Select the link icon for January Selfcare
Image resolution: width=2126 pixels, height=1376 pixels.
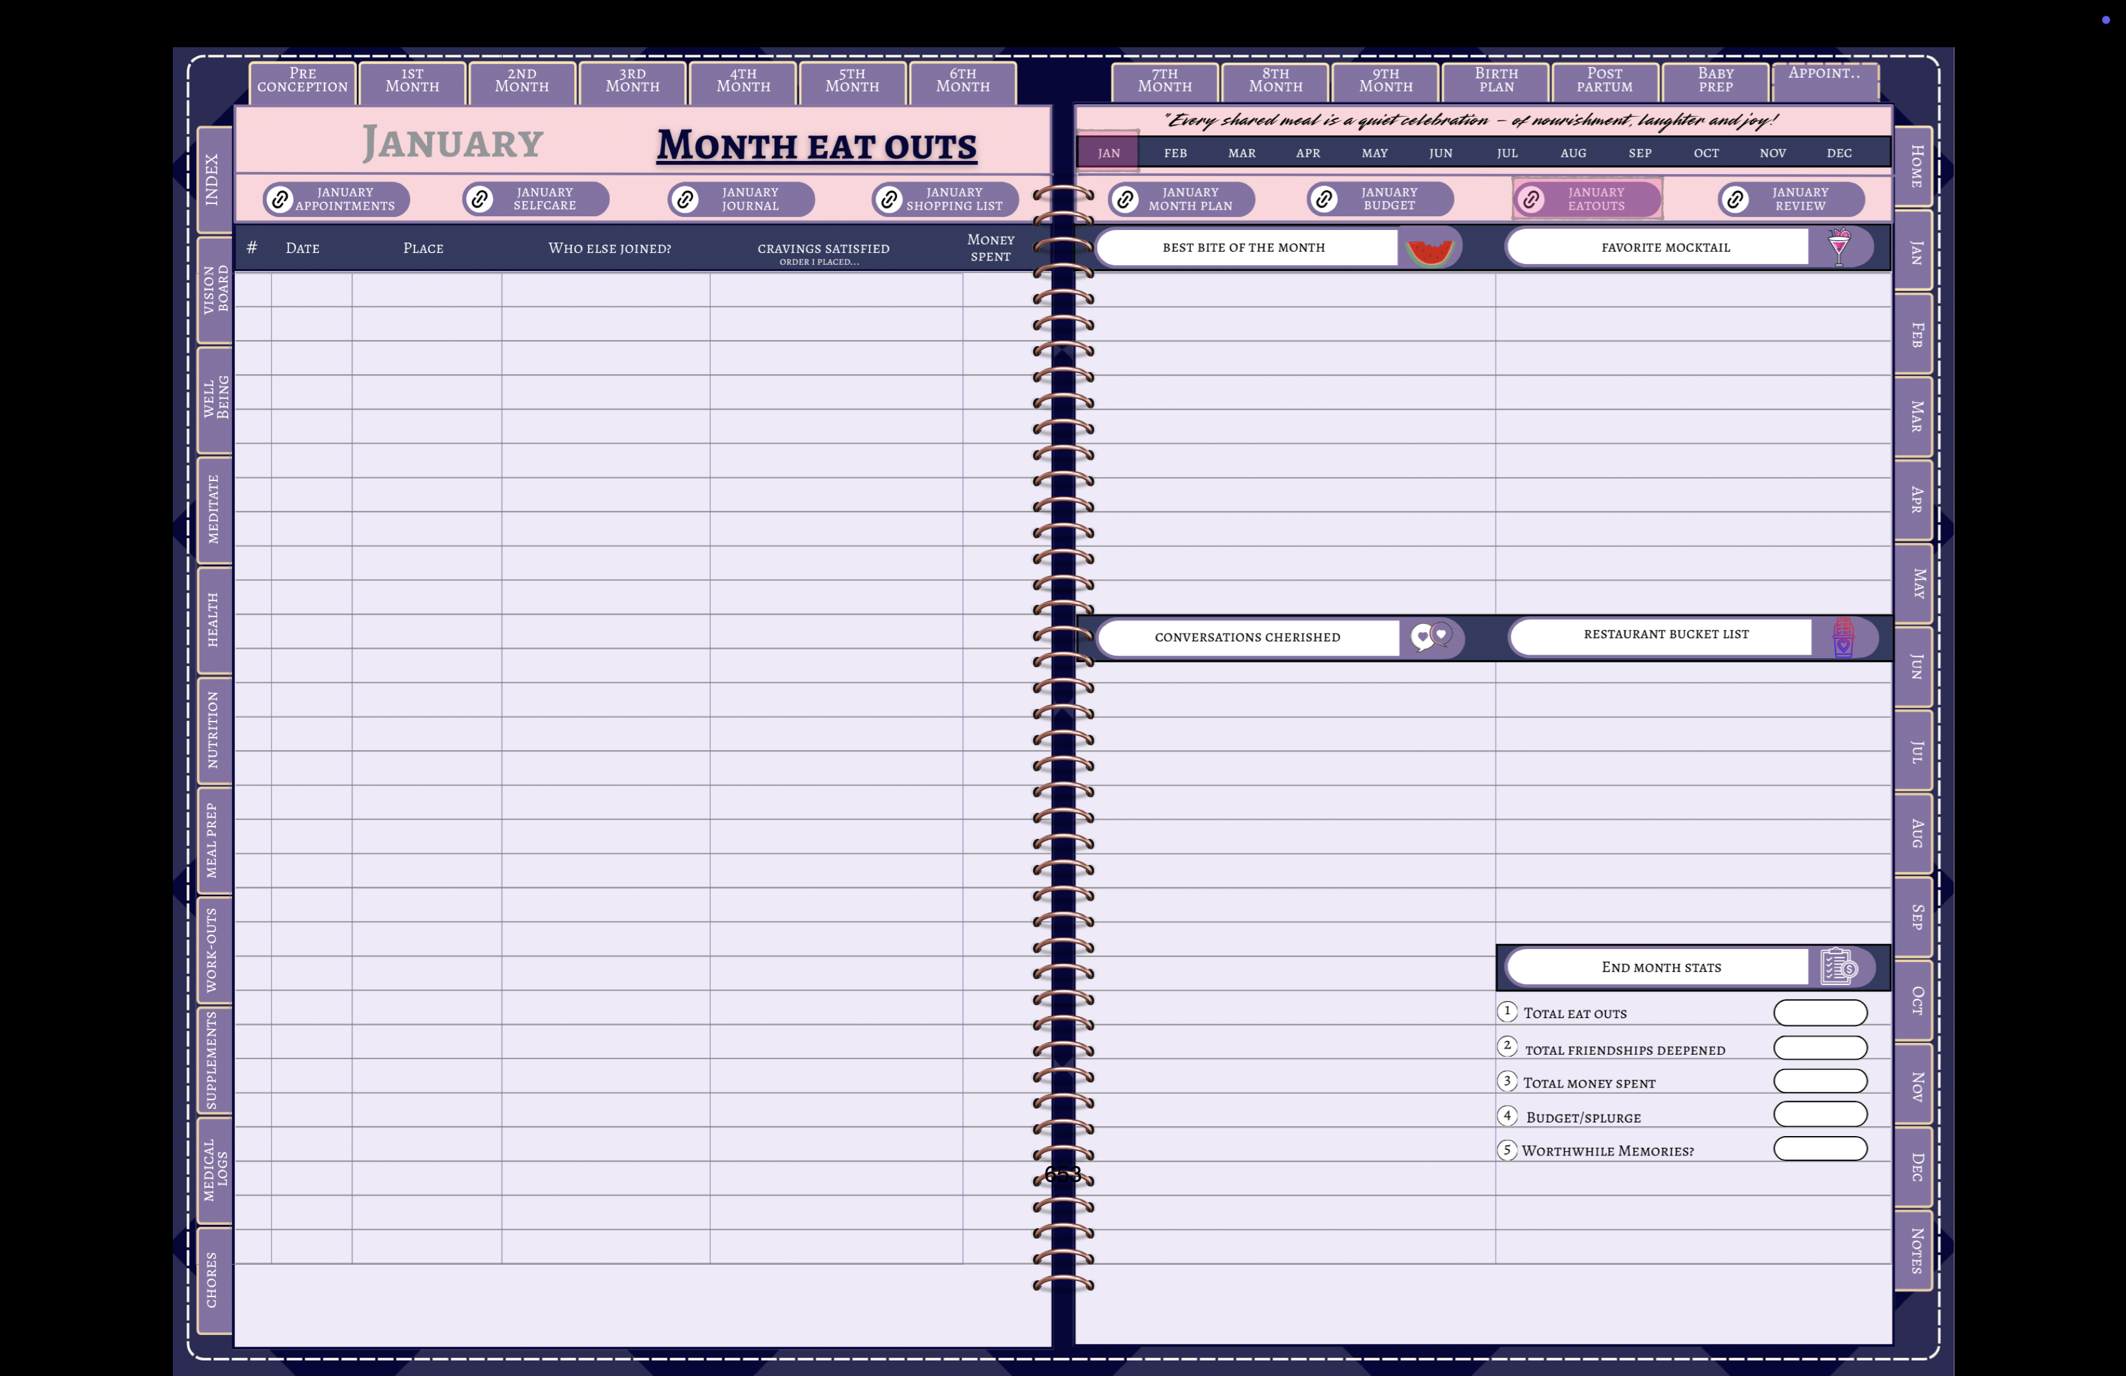pos(481,199)
